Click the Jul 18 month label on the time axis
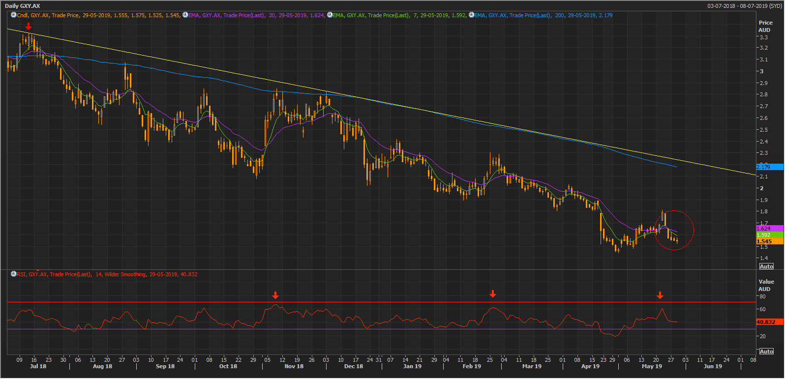 (38, 366)
